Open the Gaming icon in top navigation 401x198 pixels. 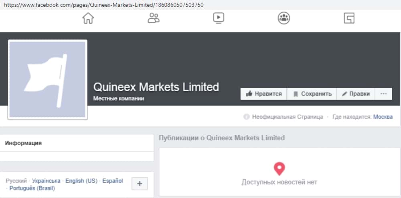coord(349,18)
